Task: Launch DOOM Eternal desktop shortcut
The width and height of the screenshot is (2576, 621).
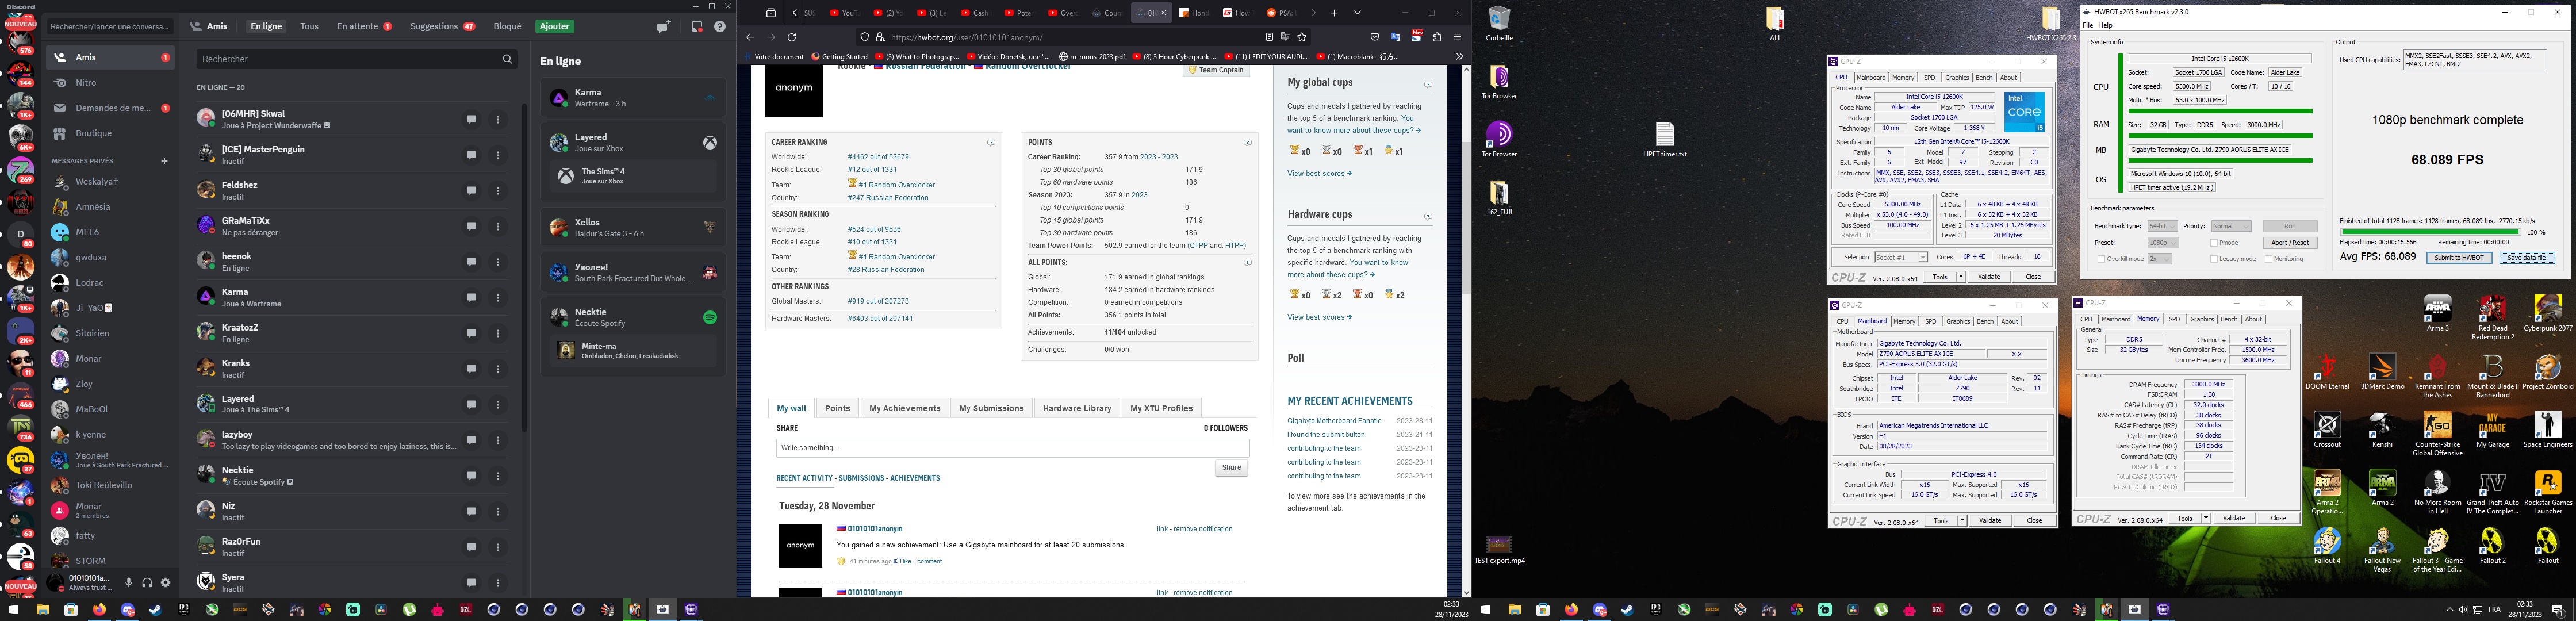Action: (2327, 371)
